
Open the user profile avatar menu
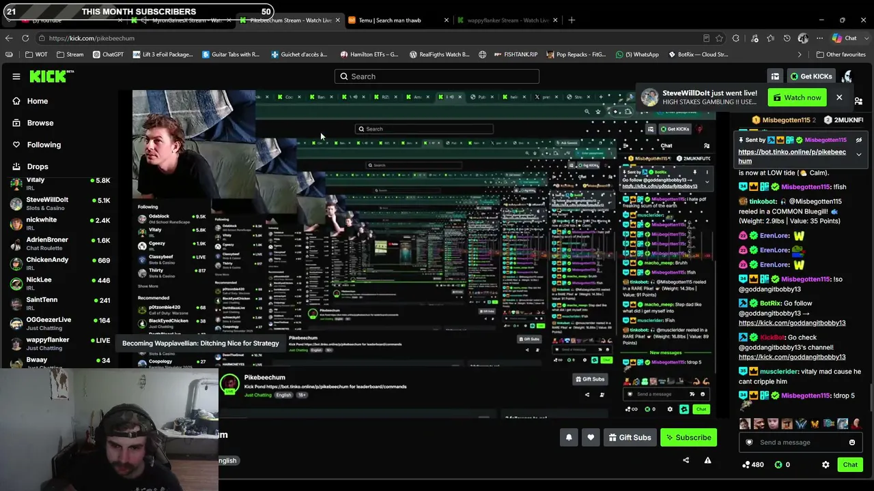(847, 76)
